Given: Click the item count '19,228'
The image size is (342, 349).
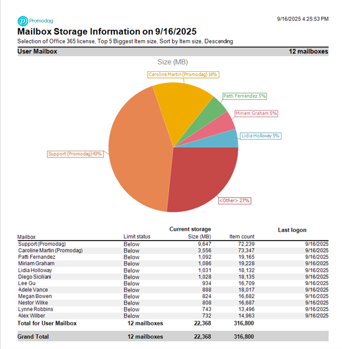Looking at the screenshot, I should 246,263.
